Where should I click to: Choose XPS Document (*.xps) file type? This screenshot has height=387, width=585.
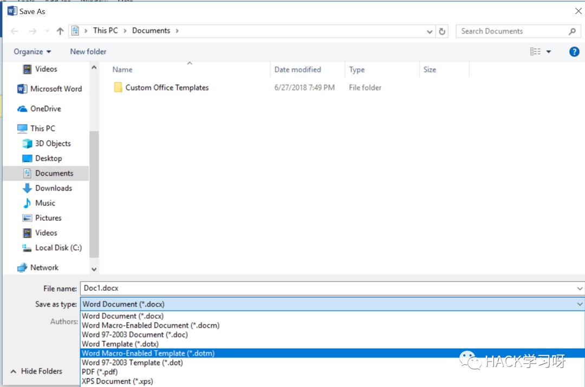[117, 381]
